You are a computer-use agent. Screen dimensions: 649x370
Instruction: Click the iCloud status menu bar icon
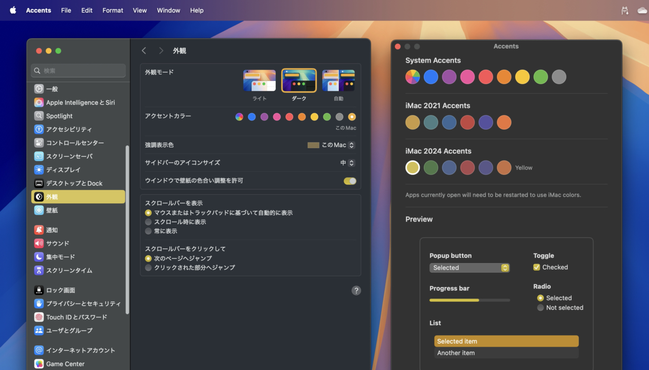click(x=642, y=10)
